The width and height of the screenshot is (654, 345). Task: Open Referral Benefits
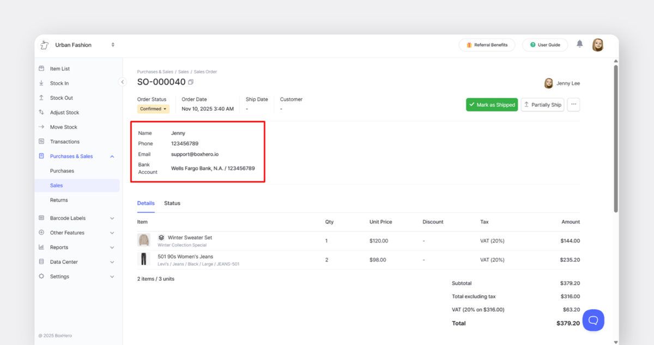point(487,45)
